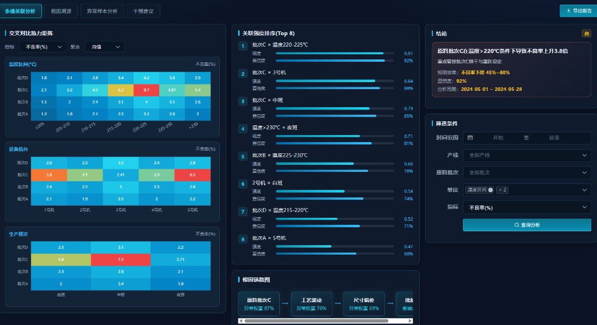Click the 2.71 cell in 生产班次 heatmap
The height and width of the screenshot is (325, 597).
pyautogui.click(x=181, y=260)
